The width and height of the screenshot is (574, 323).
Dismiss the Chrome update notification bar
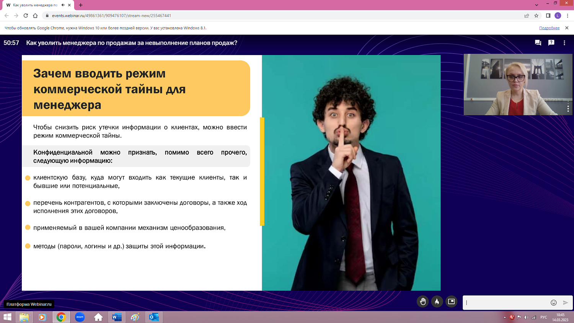point(567,28)
